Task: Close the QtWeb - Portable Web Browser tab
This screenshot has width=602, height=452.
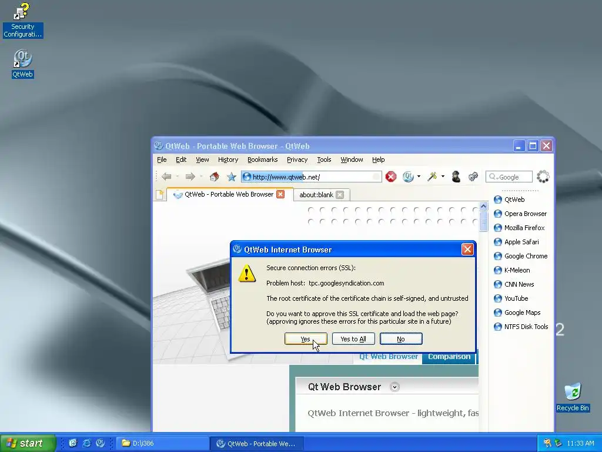Action: point(280,194)
